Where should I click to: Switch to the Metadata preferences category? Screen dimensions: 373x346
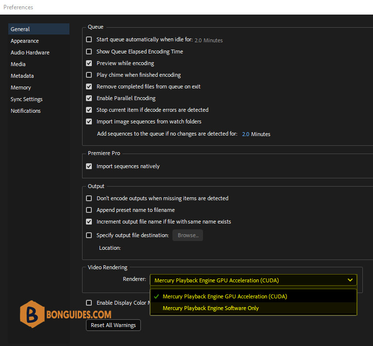click(x=22, y=76)
